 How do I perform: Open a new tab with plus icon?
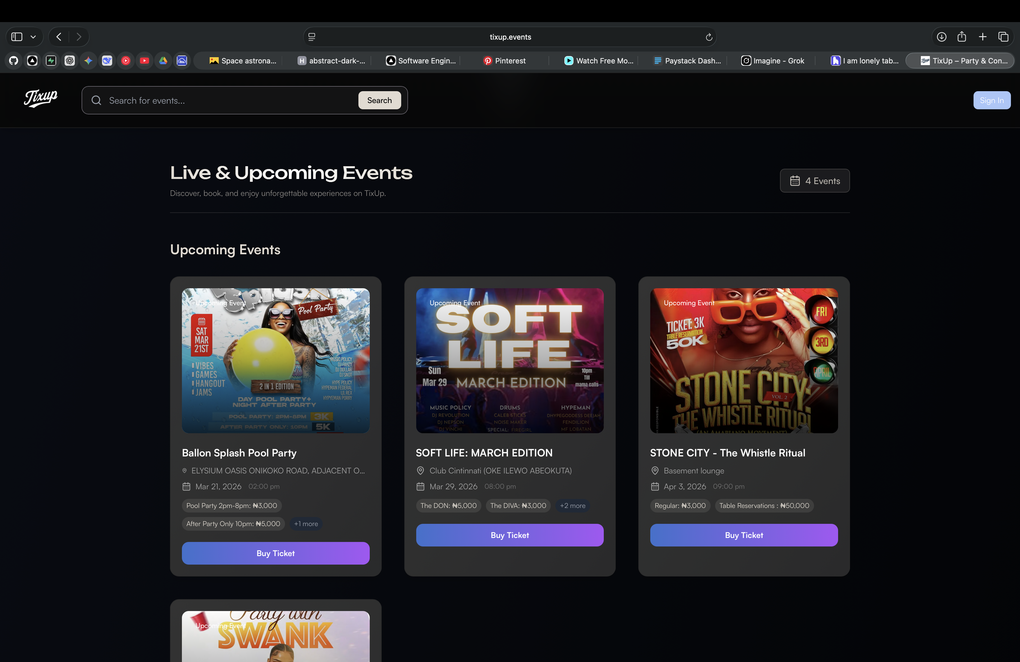click(983, 37)
